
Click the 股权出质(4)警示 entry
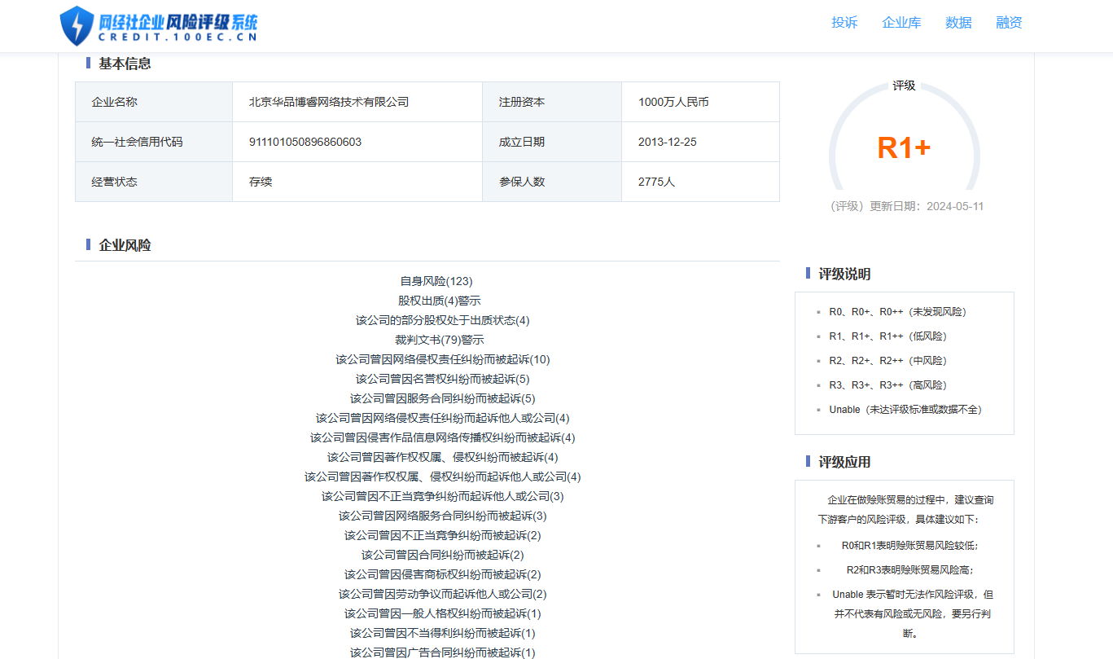pos(440,301)
